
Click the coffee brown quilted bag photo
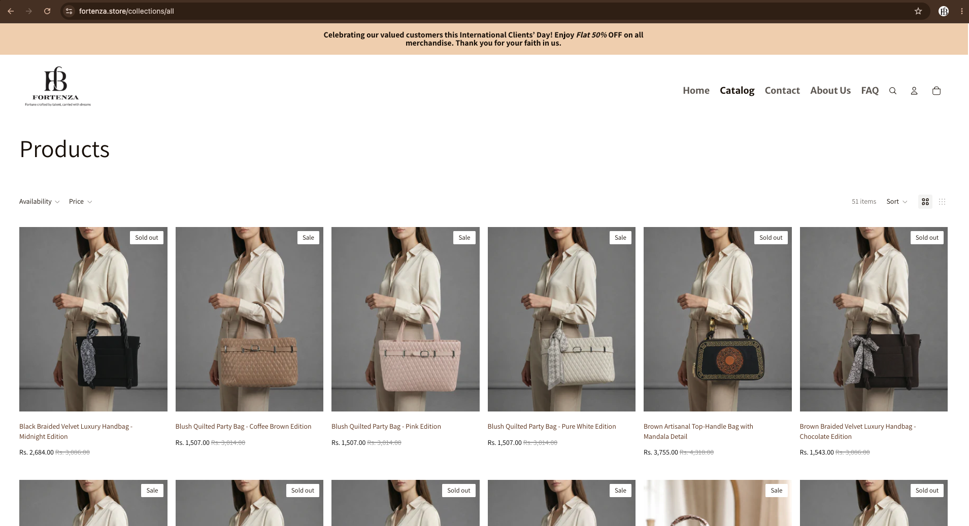(249, 319)
